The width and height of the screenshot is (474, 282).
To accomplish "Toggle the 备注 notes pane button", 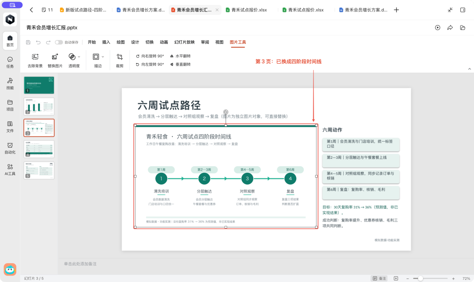I will click(379, 278).
